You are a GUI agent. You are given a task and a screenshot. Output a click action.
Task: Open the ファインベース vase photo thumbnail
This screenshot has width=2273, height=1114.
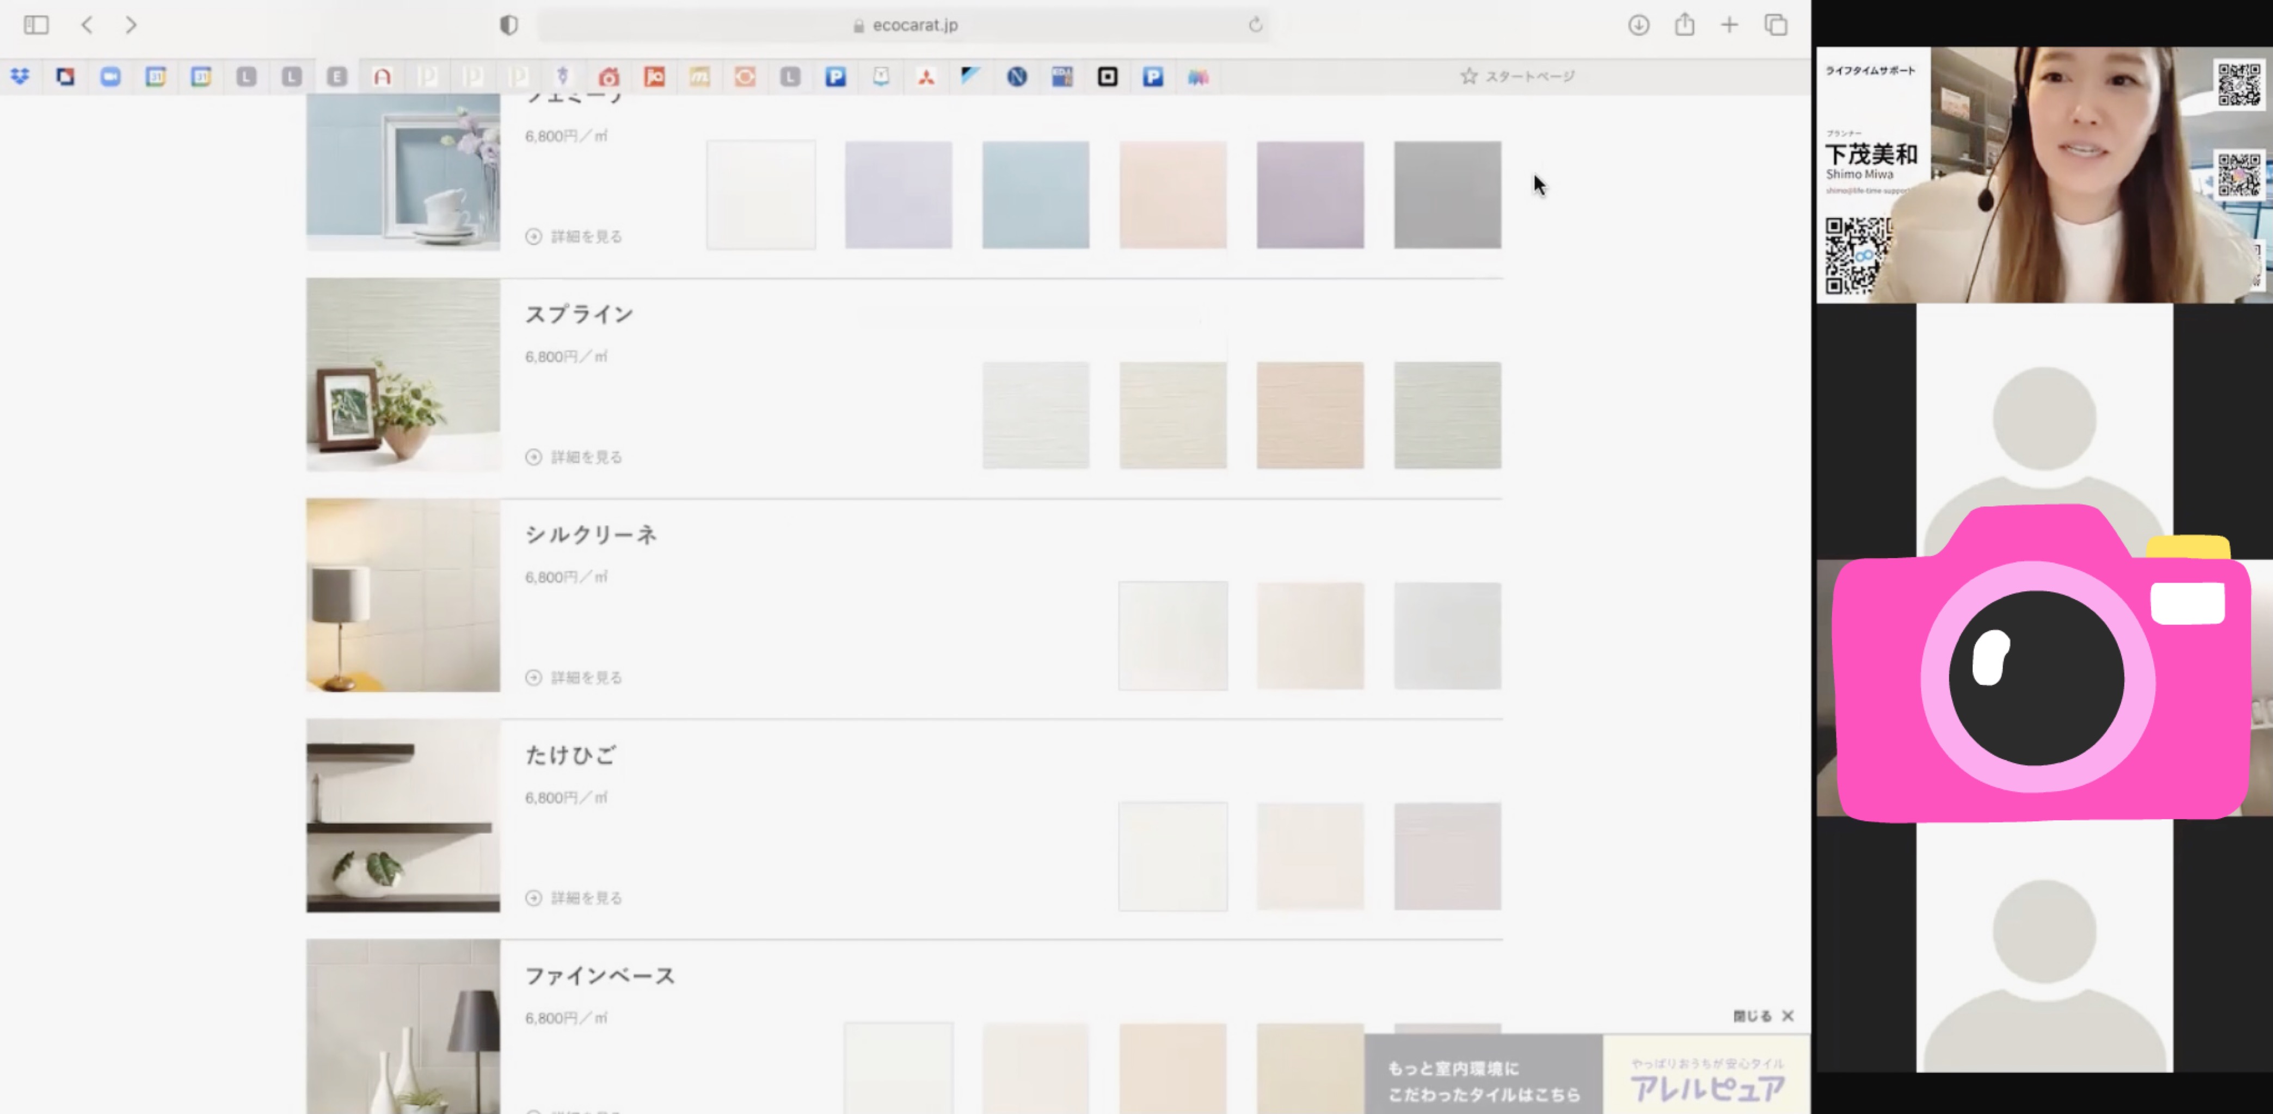tap(403, 1026)
